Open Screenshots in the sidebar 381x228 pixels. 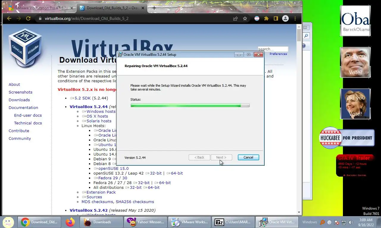tap(21, 92)
